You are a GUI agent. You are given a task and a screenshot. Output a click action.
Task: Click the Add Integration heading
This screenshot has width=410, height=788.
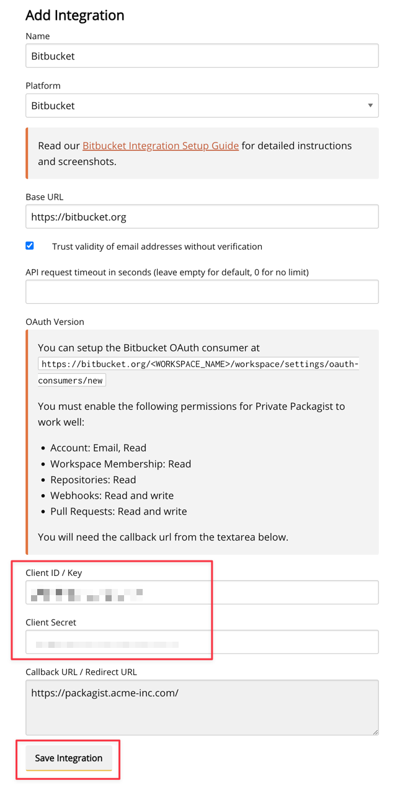coord(74,15)
